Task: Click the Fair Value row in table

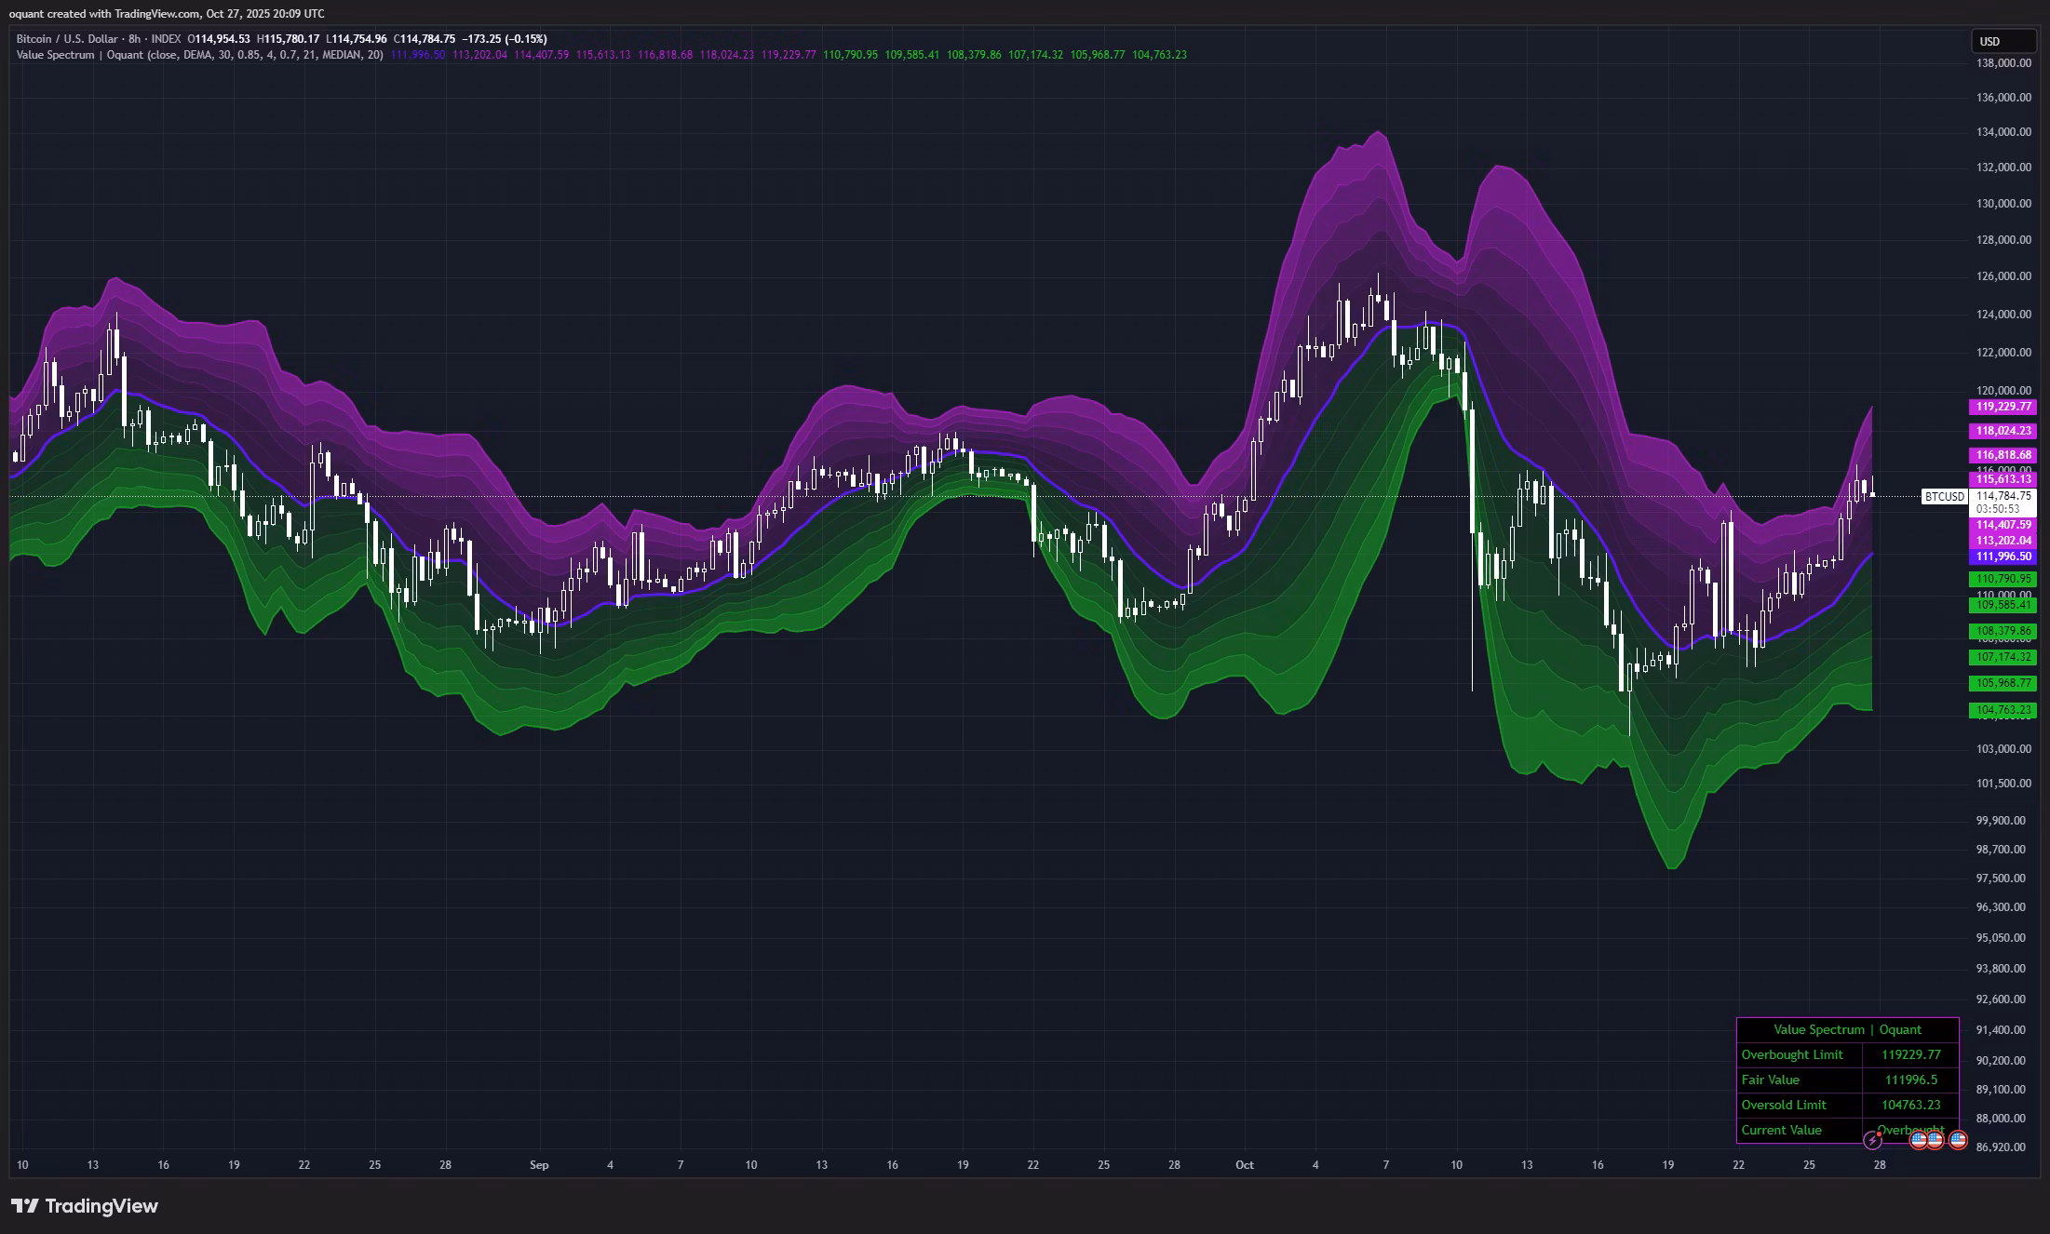Action: 1771,1080
